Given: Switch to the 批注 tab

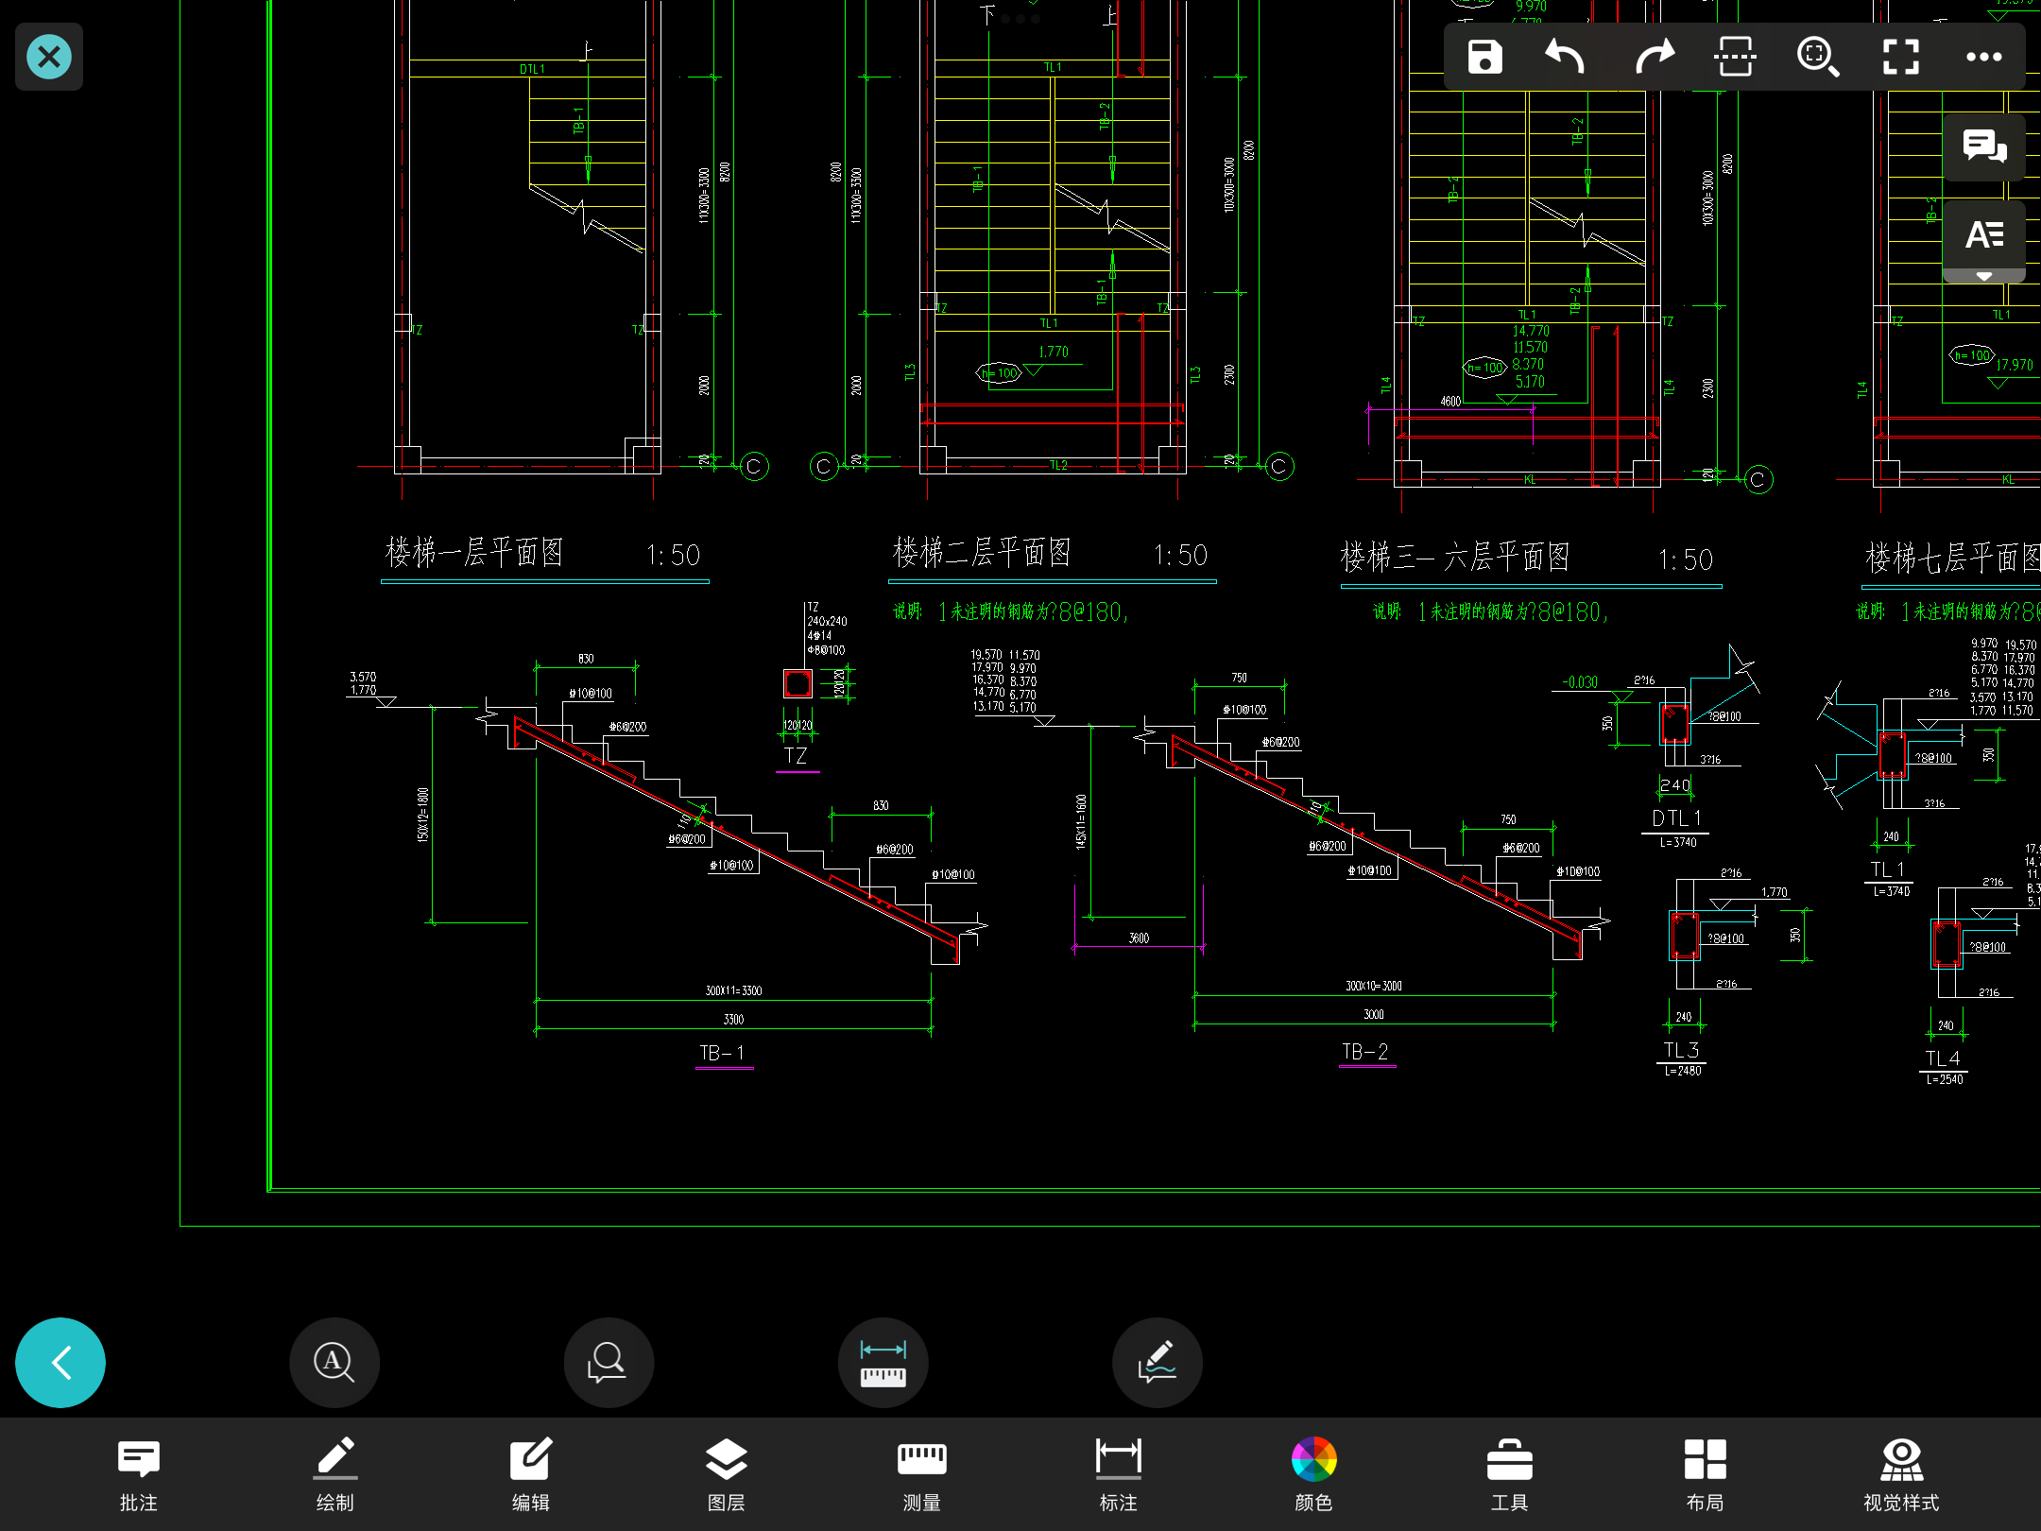Looking at the screenshot, I should pos(138,1474).
